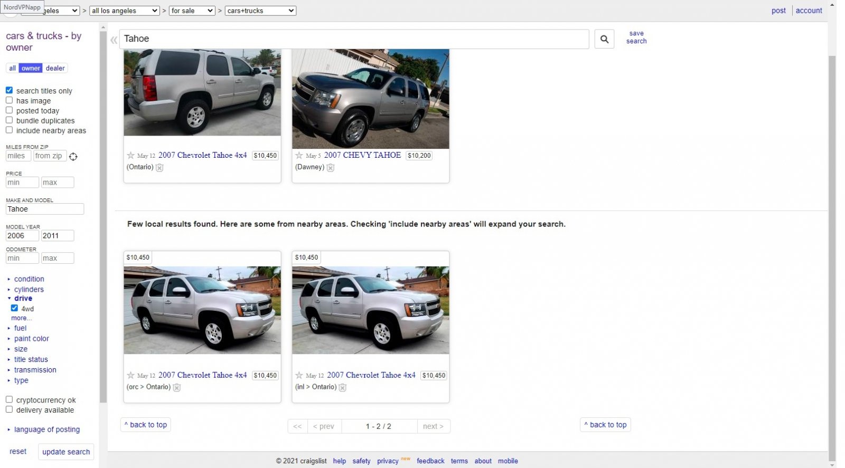
Task: Expand language of posting filter
Action: pyautogui.click(x=46, y=429)
